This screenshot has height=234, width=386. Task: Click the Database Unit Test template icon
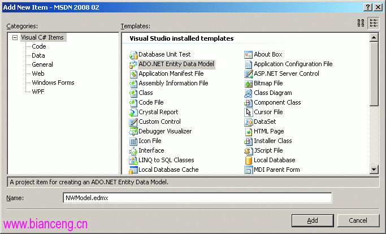[x=133, y=54]
